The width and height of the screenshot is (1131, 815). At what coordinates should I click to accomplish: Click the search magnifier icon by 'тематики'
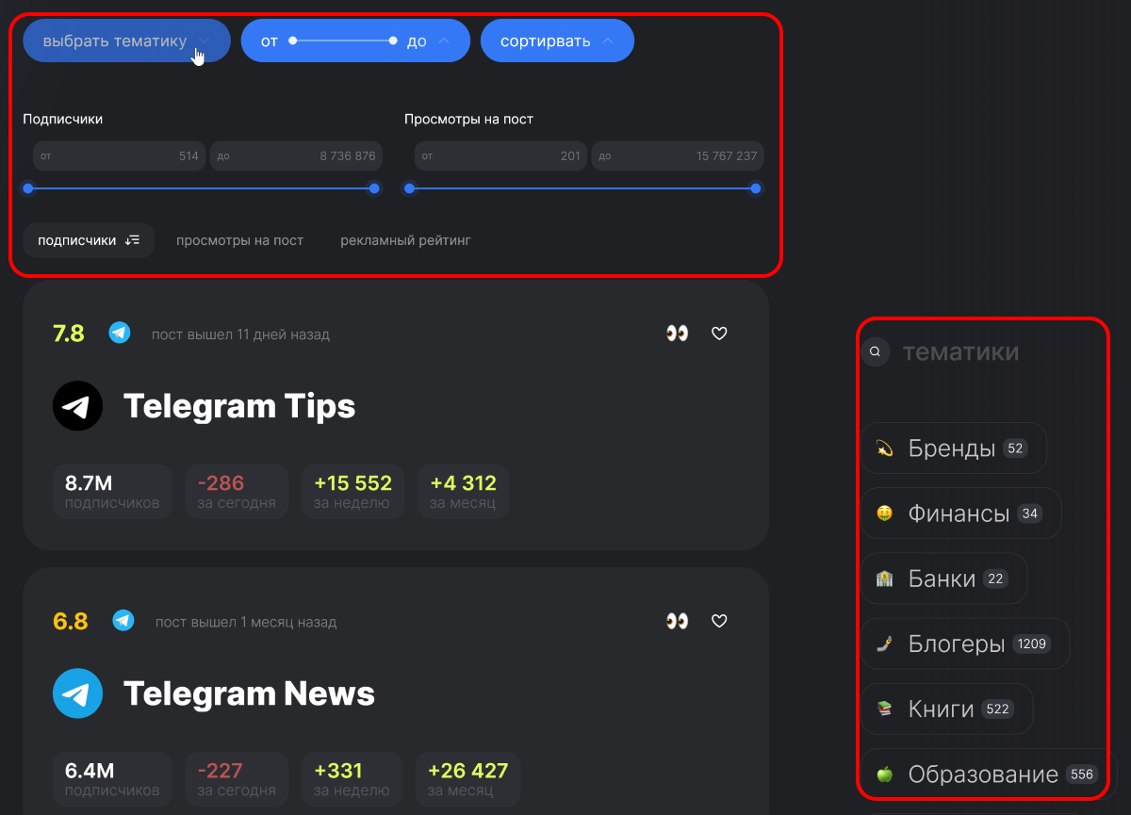(x=876, y=352)
